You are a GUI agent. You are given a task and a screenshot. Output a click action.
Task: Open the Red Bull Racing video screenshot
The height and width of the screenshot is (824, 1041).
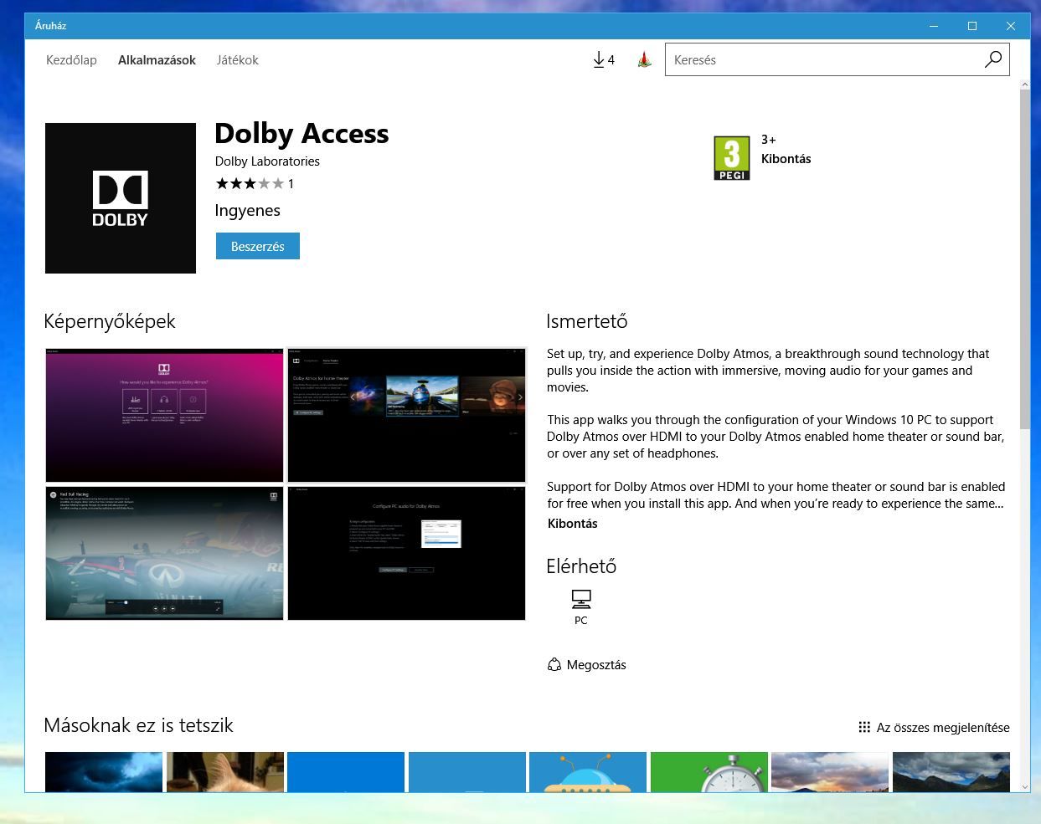click(x=165, y=553)
